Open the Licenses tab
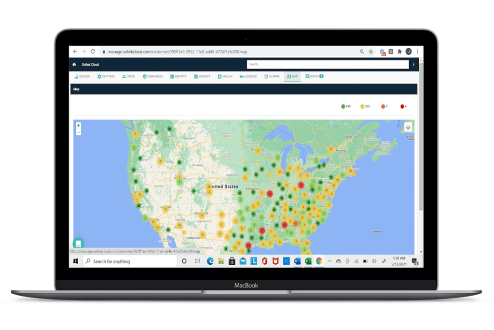This screenshot has width=494, height=330. 248,76
